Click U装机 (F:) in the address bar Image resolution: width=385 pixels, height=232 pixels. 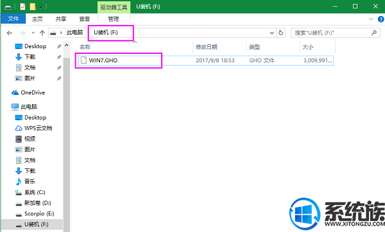tap(106, 33)
